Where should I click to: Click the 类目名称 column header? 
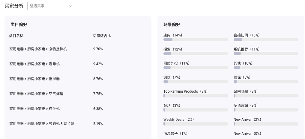pyautogui.click(x=16, y=36)
